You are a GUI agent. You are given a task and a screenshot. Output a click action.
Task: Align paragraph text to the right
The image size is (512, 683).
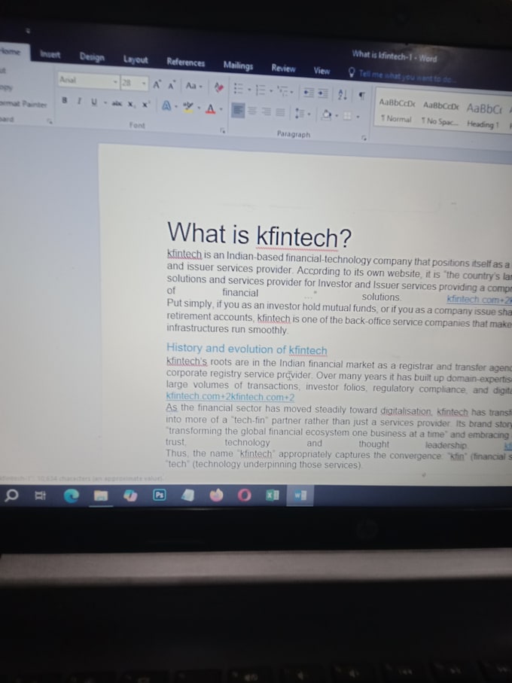pos(267,112)
